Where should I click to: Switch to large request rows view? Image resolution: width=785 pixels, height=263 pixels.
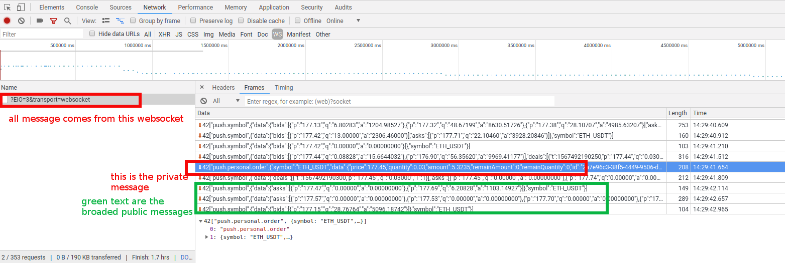click(106, 21)
